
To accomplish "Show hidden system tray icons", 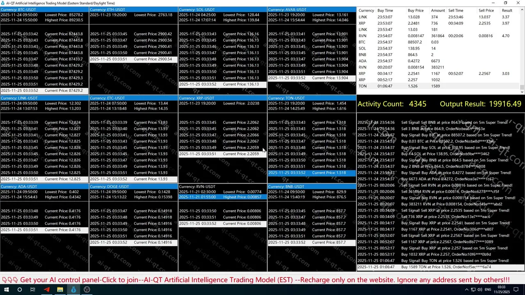I will click(467, 290).
